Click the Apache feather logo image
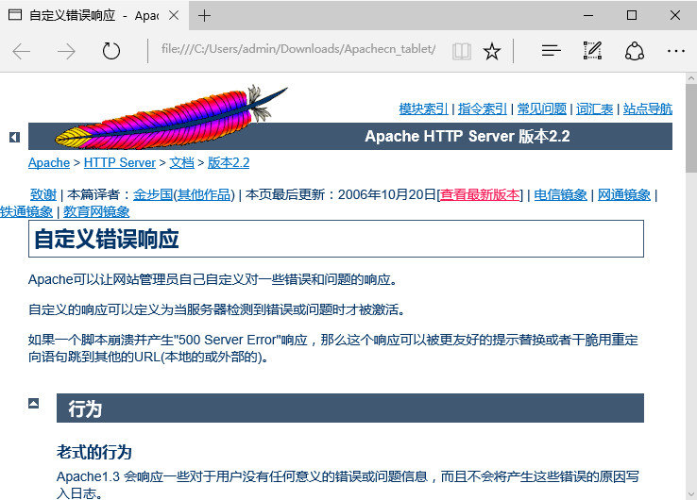697x500 pixels. [x=171, y=118]
